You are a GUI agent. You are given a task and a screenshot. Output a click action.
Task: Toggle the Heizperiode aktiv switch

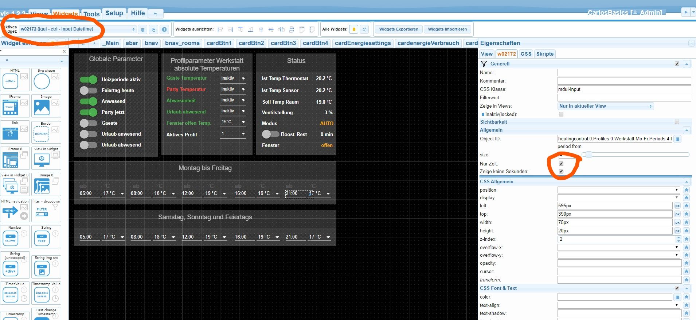coord(89,79)
